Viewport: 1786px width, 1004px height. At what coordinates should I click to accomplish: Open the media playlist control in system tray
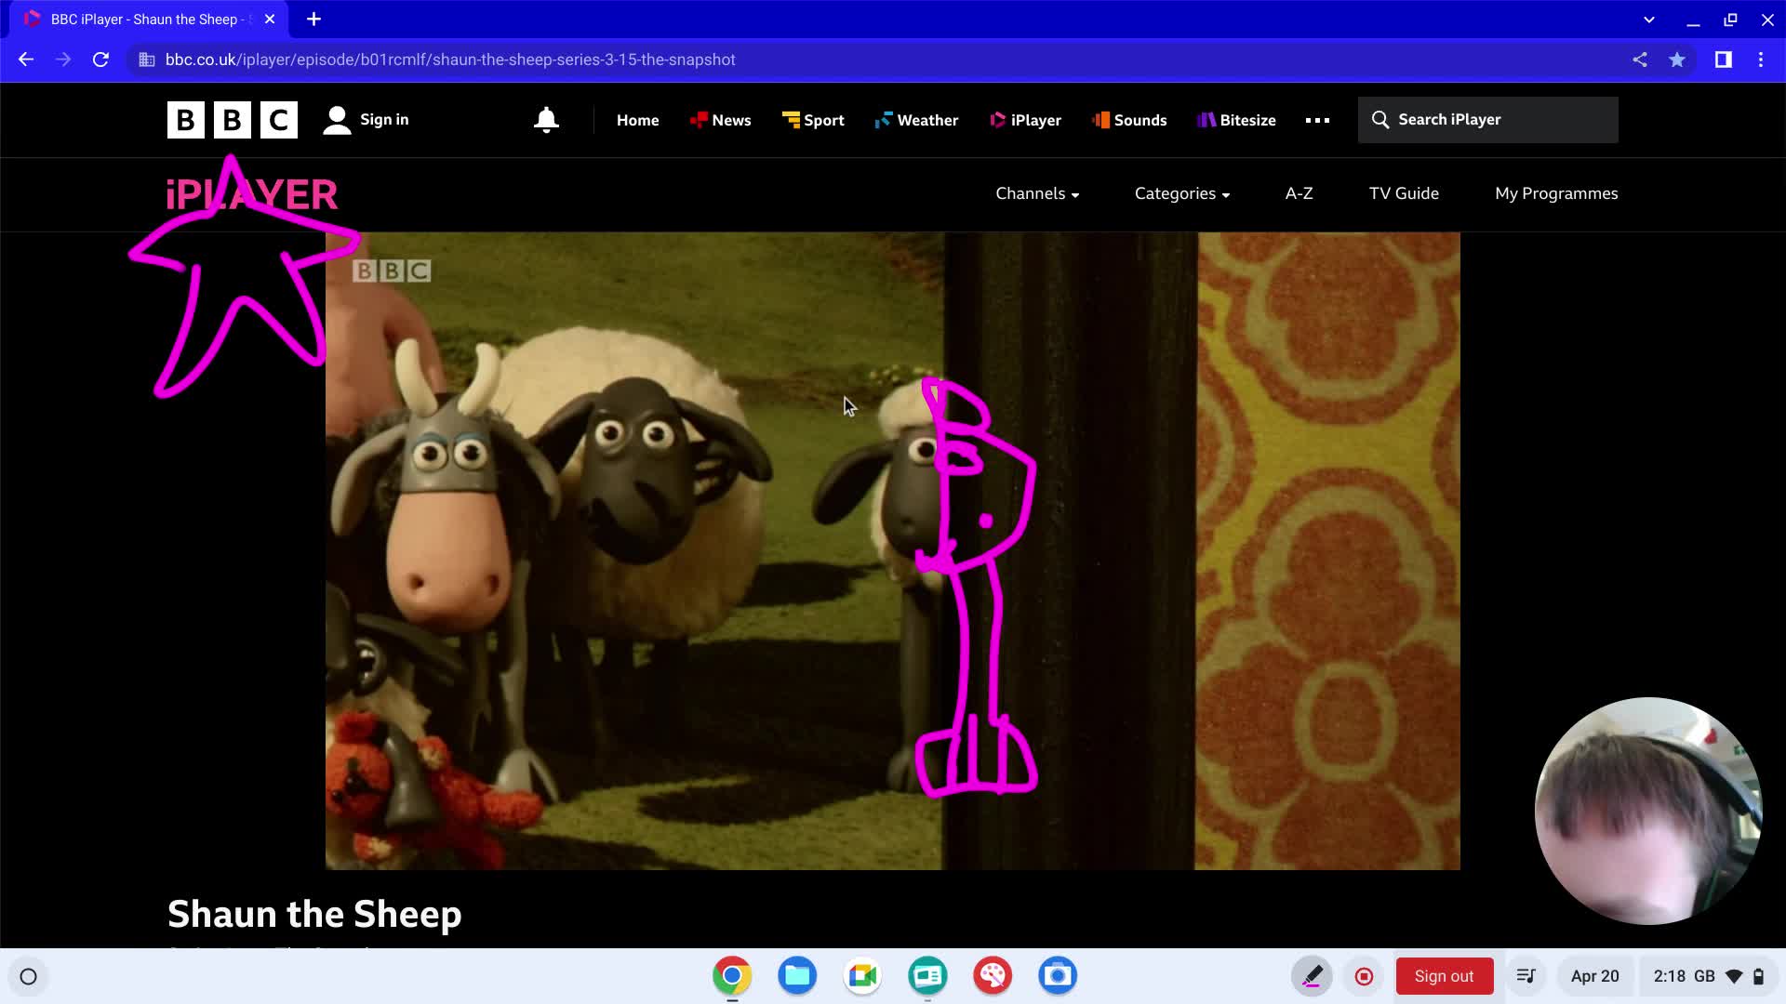pyautogui.click(x=1526, y=976)
